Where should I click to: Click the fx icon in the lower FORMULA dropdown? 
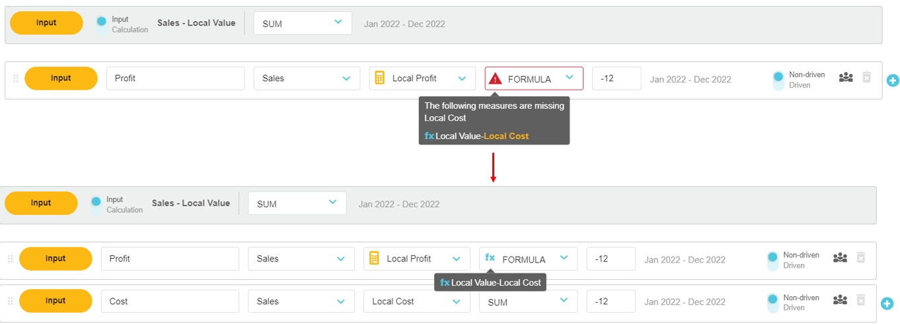[490, 258]
